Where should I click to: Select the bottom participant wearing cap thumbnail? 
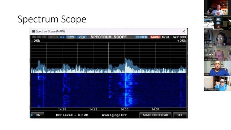217,83
